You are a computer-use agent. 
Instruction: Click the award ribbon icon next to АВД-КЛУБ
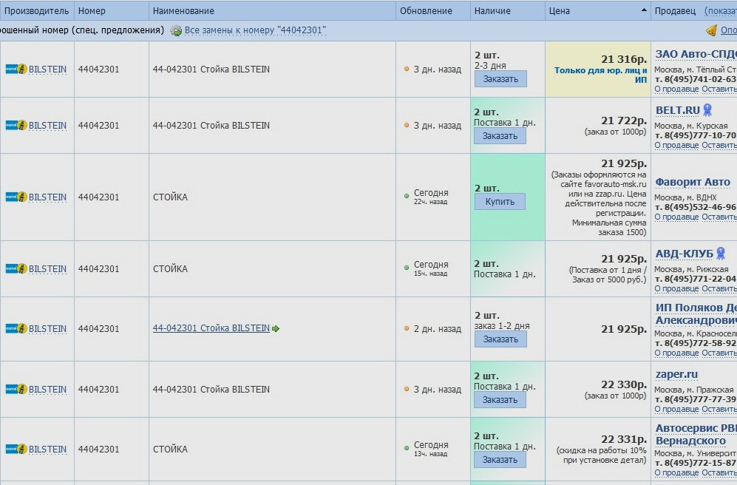[721, 254]
